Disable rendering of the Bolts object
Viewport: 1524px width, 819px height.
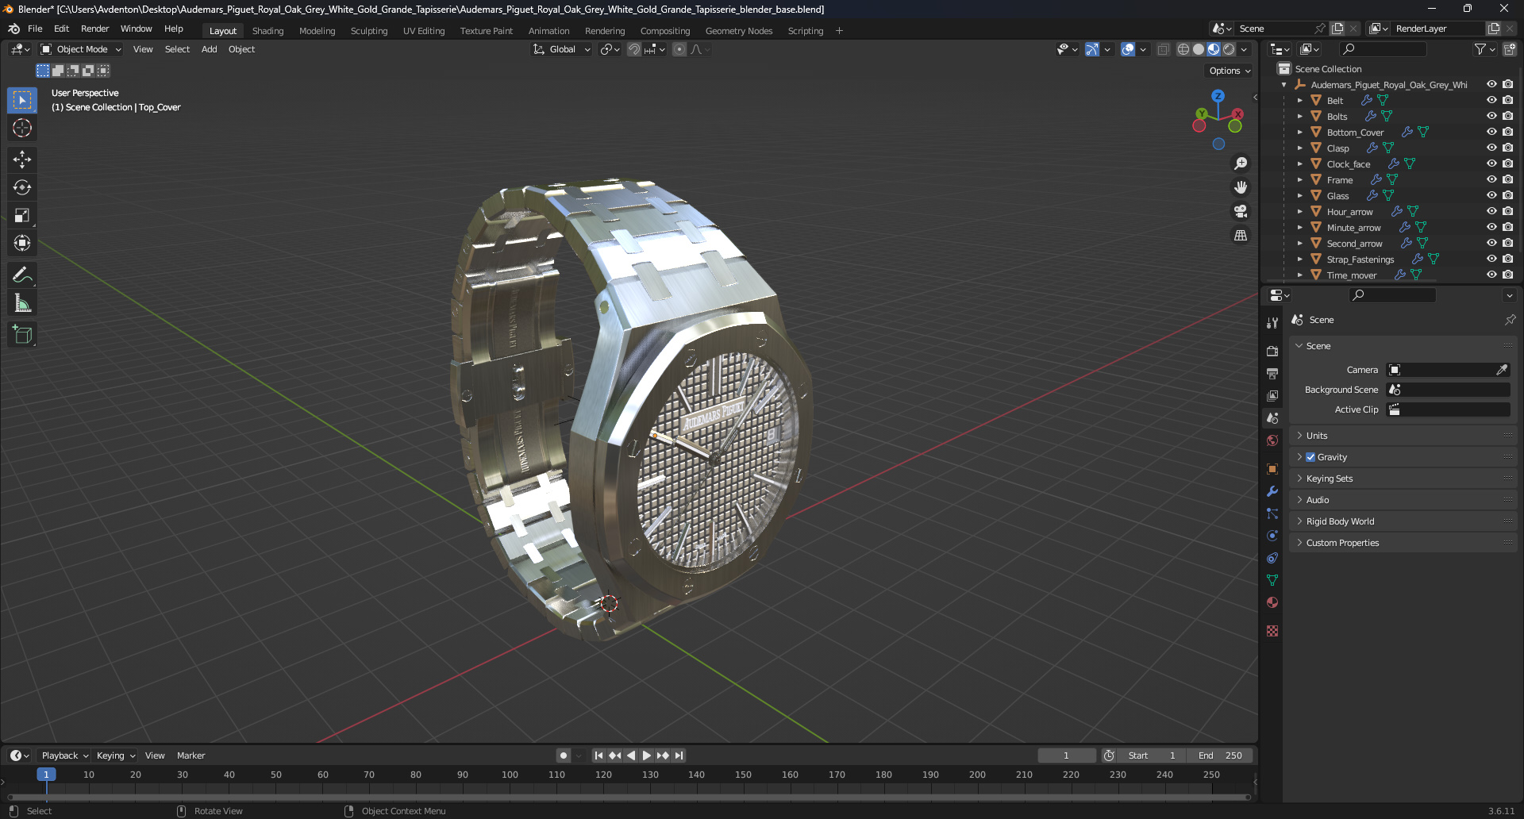pos(1507,116)
